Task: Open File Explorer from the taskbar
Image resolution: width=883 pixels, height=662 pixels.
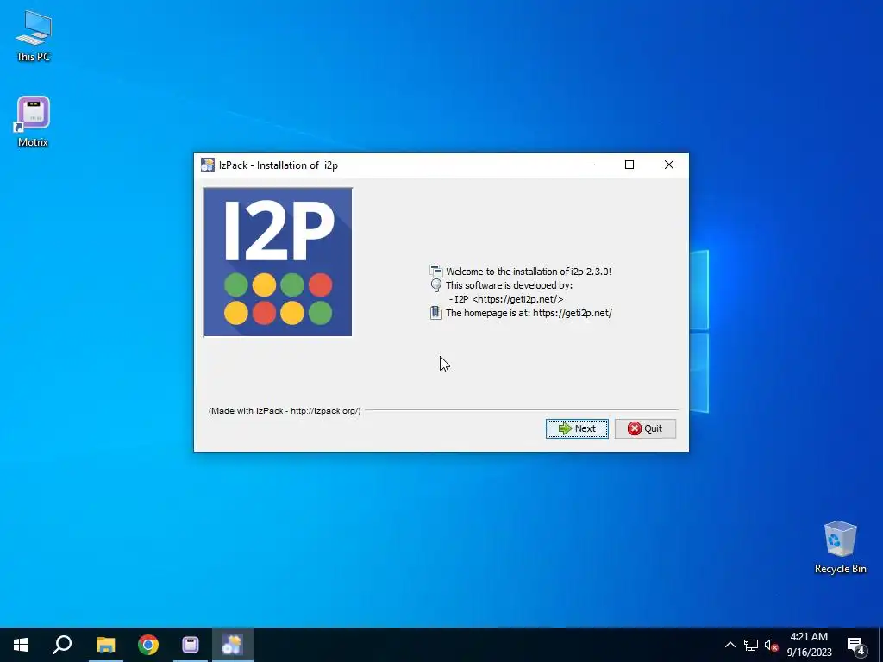Action: (105, 645)
